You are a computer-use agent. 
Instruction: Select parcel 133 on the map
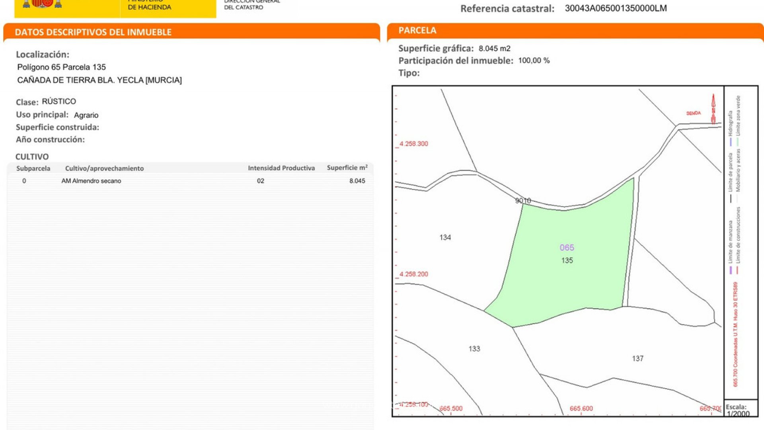pos(474,349)
